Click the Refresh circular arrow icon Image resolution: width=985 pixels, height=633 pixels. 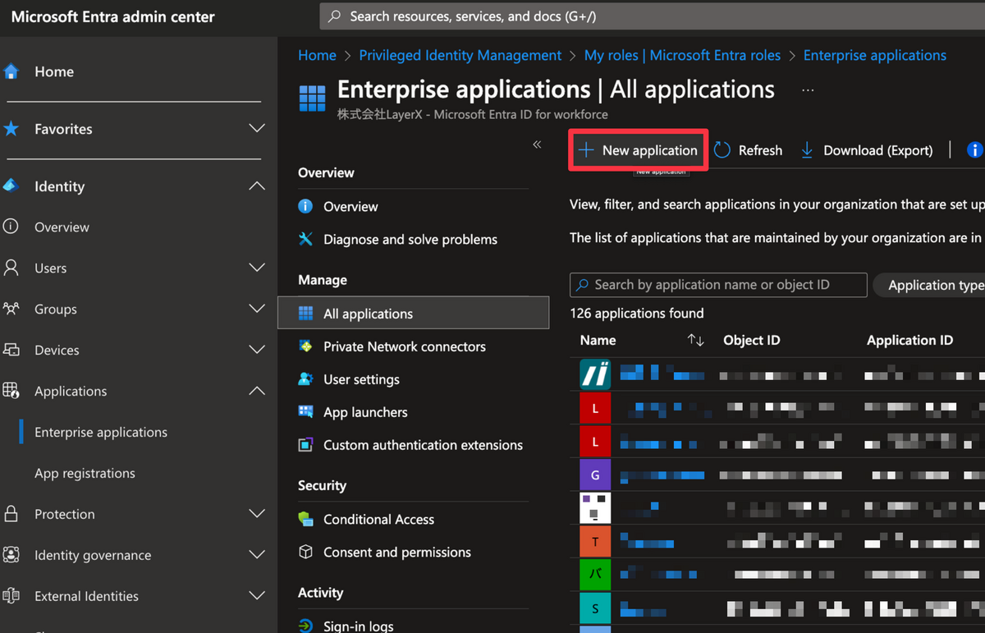(x=722, y=150)
